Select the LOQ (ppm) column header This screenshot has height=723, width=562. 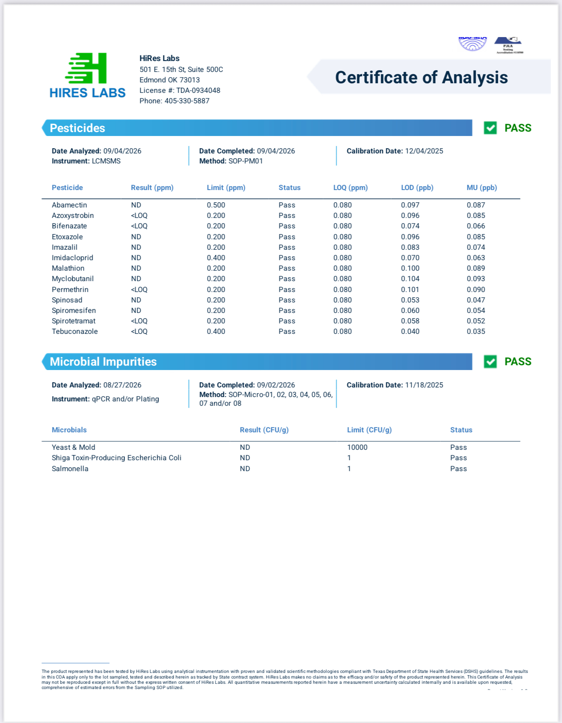(x=350, y=188)
